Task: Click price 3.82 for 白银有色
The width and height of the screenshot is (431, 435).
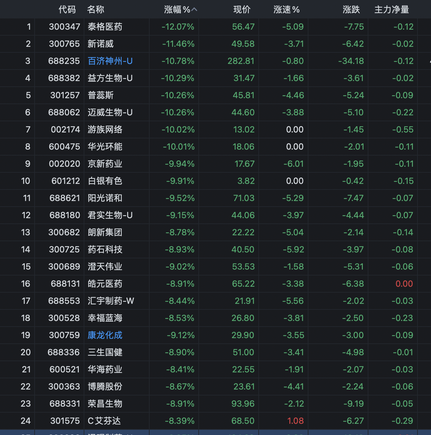Action: point(246,181)
